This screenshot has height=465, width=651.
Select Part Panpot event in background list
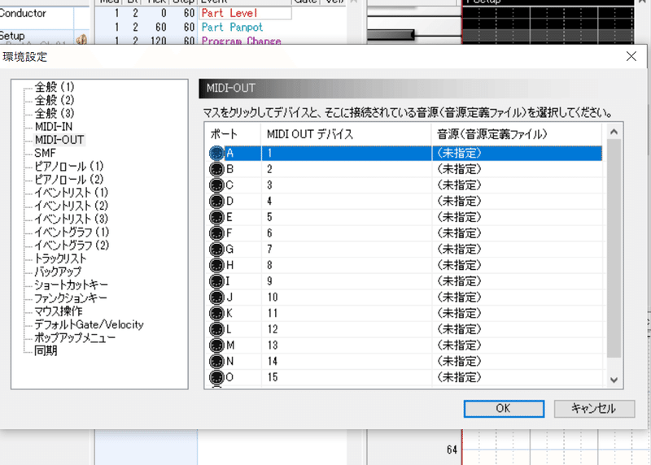[232, 28]
